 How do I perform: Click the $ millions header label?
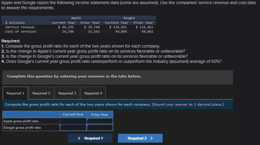pos(15,23)
